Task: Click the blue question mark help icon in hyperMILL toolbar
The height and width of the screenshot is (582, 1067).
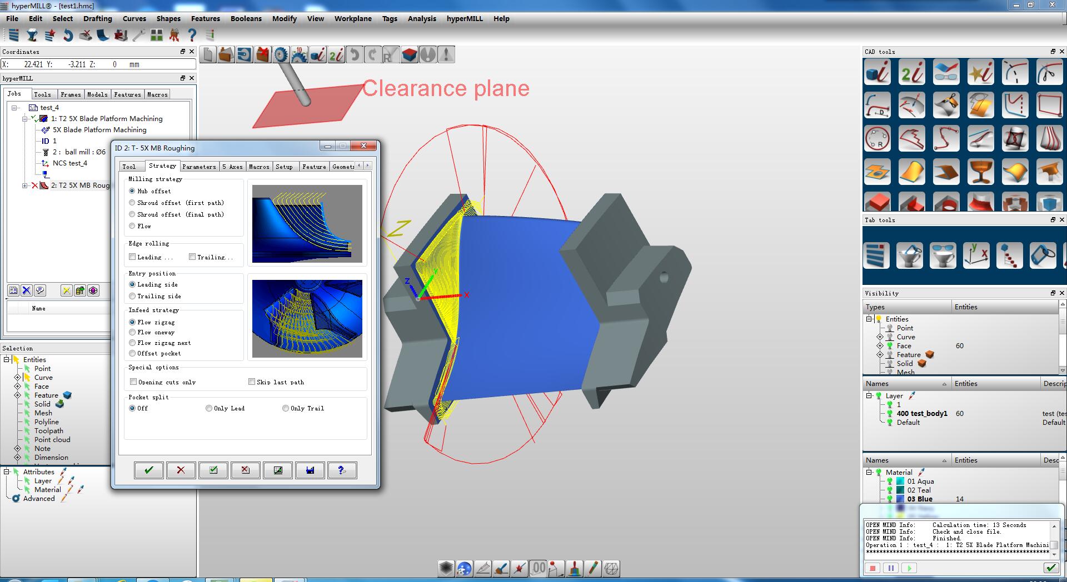Action: click(x=192, y=35)
